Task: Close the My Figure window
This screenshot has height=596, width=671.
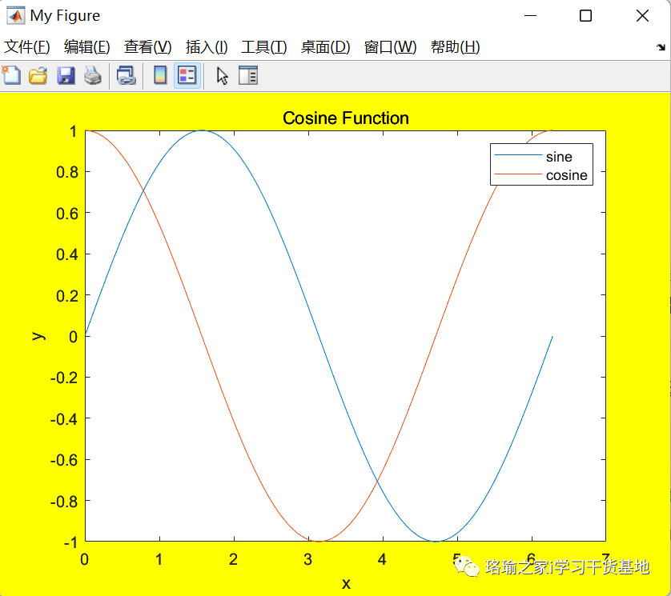Action: coord(642,16)
